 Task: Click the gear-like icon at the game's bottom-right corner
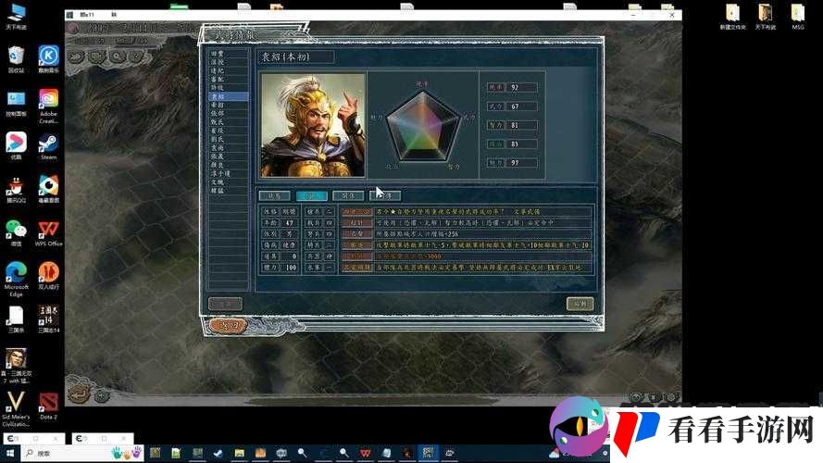pos(671,397)
